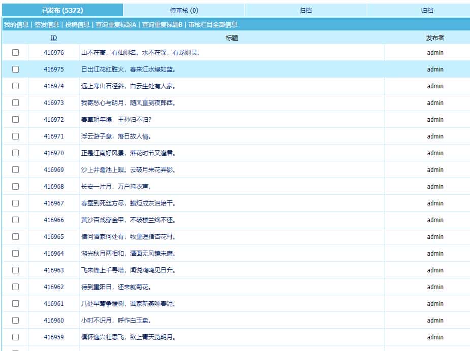Select title 我寄愁心与明月，随风直到夜郎西。

[x=128, y=103]
